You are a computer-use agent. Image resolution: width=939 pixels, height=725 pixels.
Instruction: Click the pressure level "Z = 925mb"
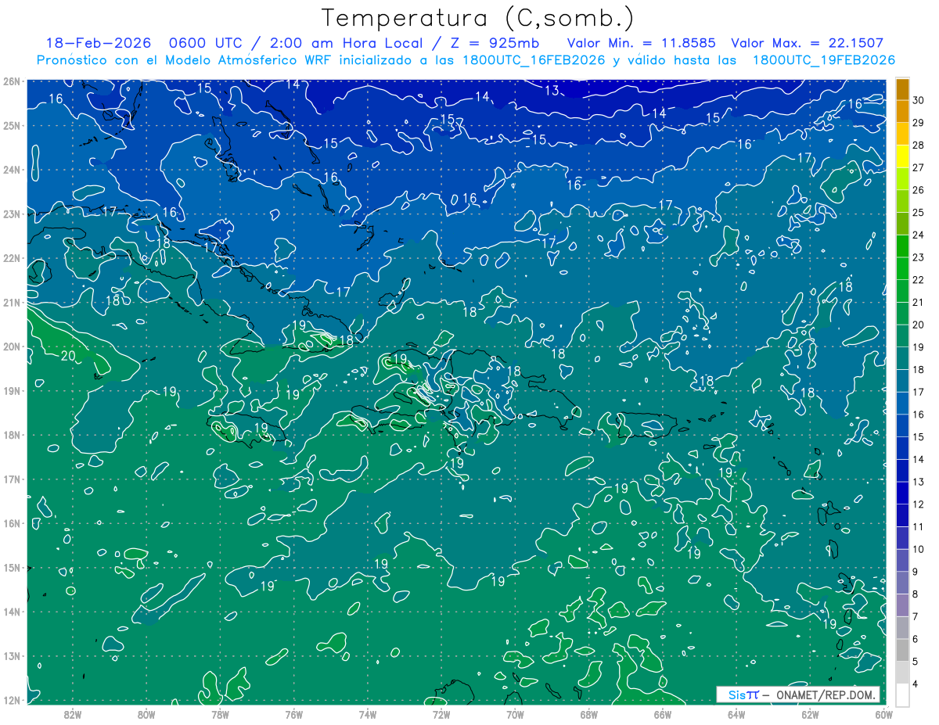495,44
